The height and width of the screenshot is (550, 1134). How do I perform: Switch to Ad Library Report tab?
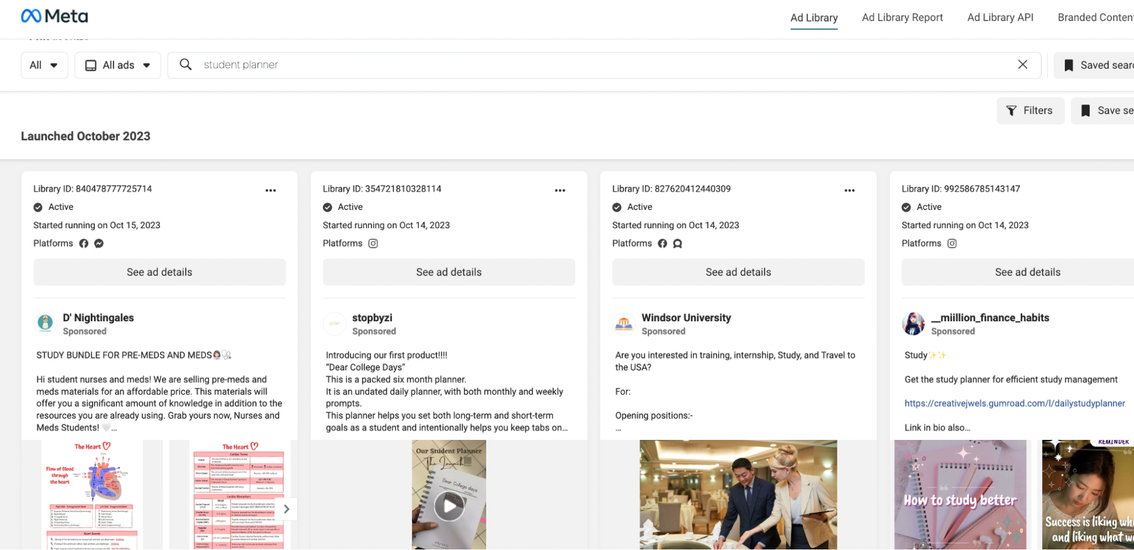pyautogui.click(x=902, y=18)
